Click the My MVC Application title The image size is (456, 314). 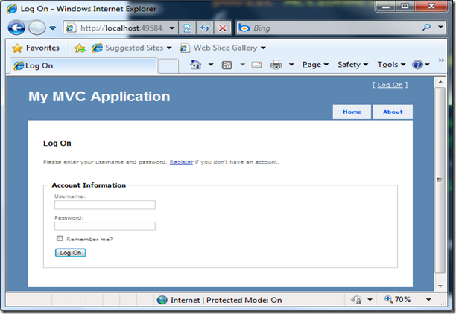coord(99,97)
